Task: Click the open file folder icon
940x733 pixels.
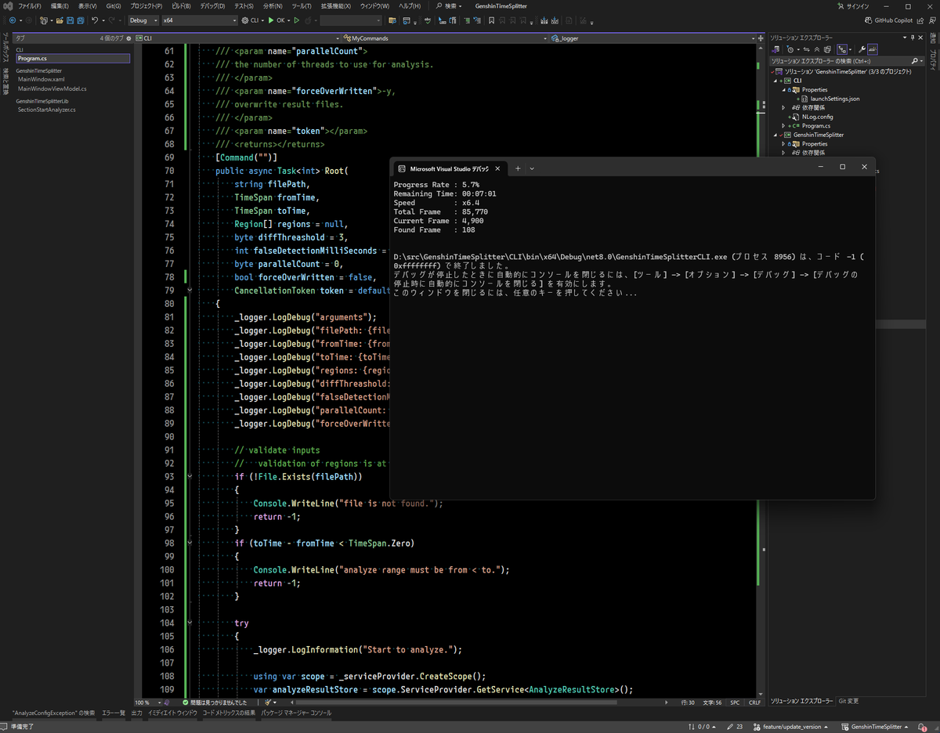Action: (60, 20)
